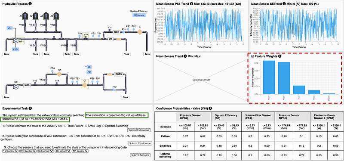Click the info icon beside Hydraulic Process
Image resolution: width=344 pixels, height=161 pixels.
(x=30, y=4)
